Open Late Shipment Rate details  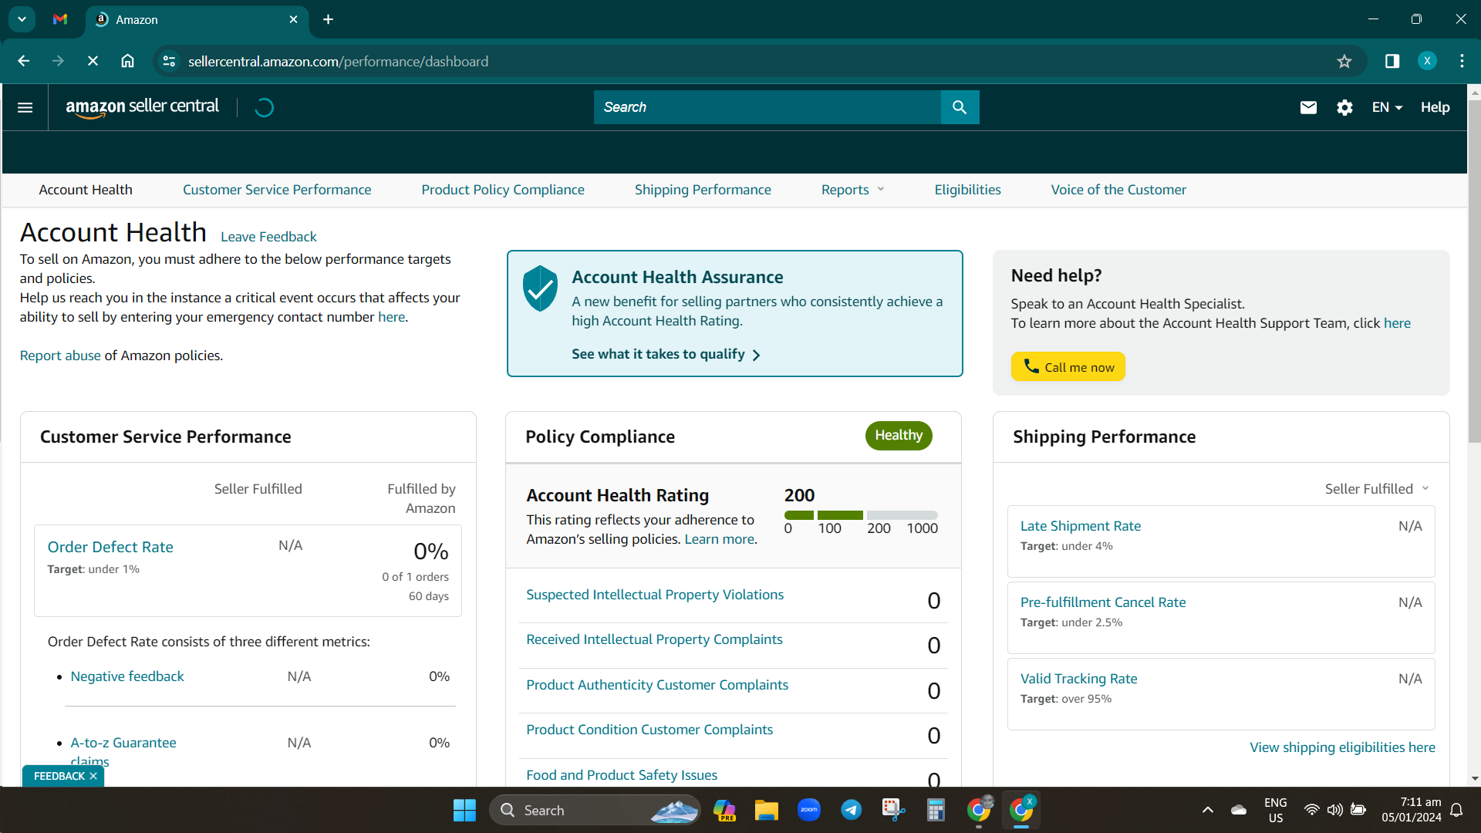1081,526
